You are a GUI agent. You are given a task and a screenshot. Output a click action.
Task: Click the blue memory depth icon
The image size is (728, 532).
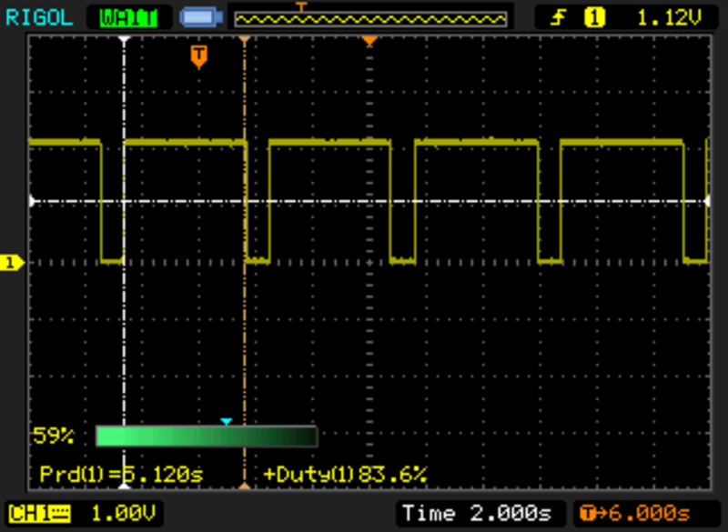point(199,16)
